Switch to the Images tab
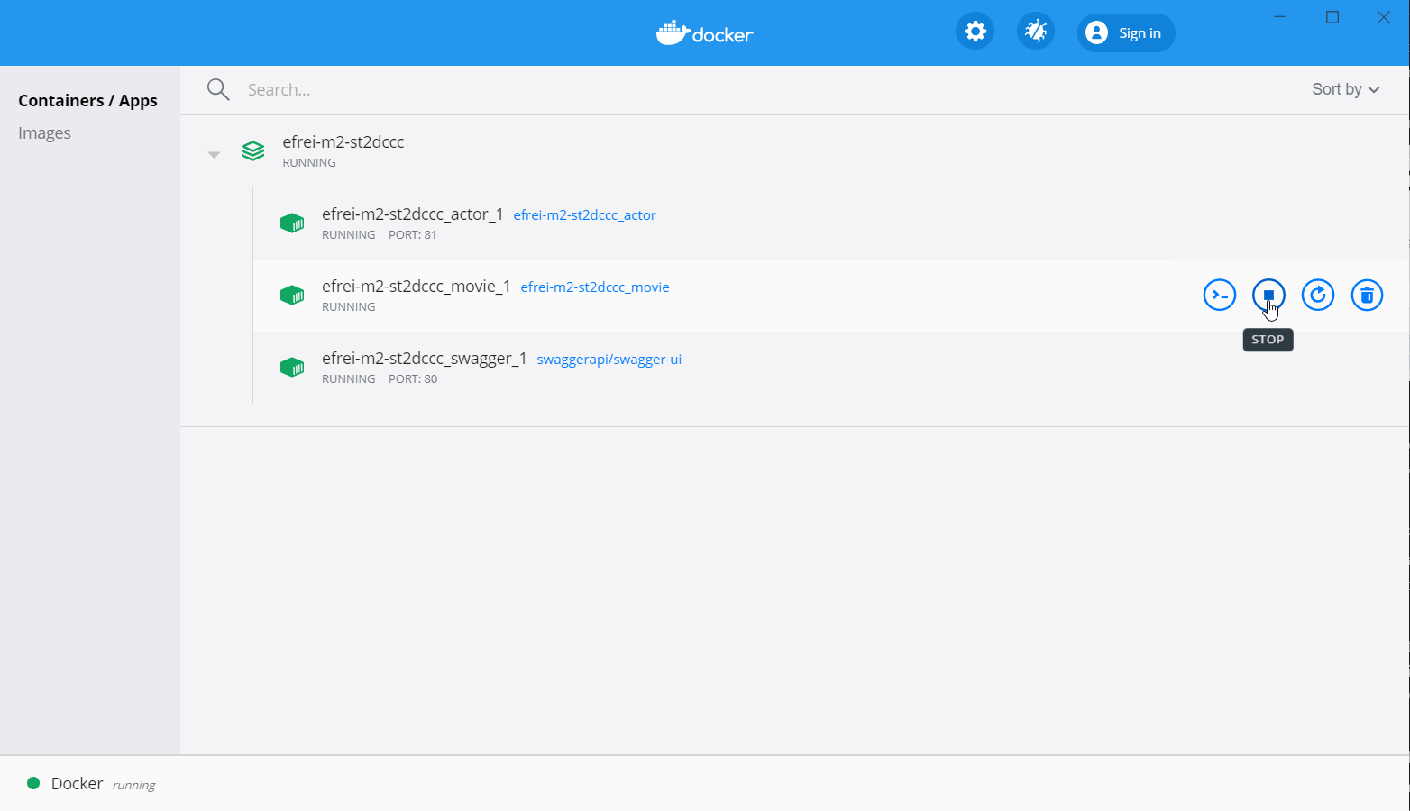The image size is (1410, 811). [44, 133]
